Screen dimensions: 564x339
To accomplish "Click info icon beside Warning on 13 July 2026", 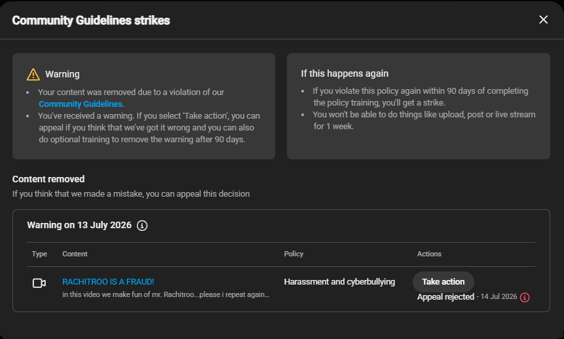I will point(142,226).
